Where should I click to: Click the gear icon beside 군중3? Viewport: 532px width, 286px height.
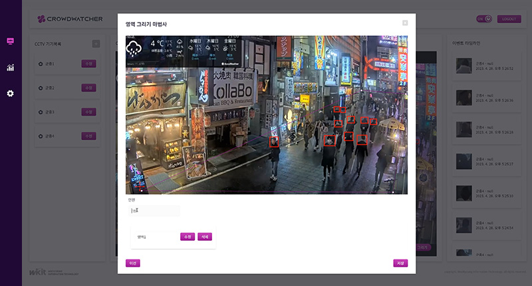[41, 112]
